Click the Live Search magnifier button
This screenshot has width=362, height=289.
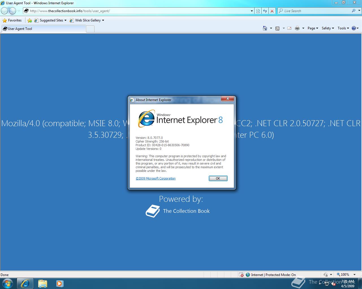coord(354,11)
